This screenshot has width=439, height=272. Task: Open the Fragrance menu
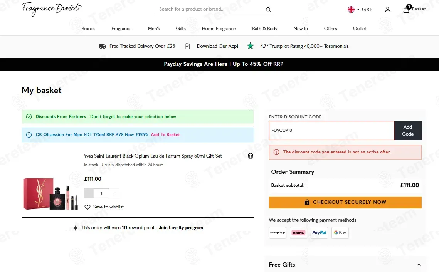(121, 28)
